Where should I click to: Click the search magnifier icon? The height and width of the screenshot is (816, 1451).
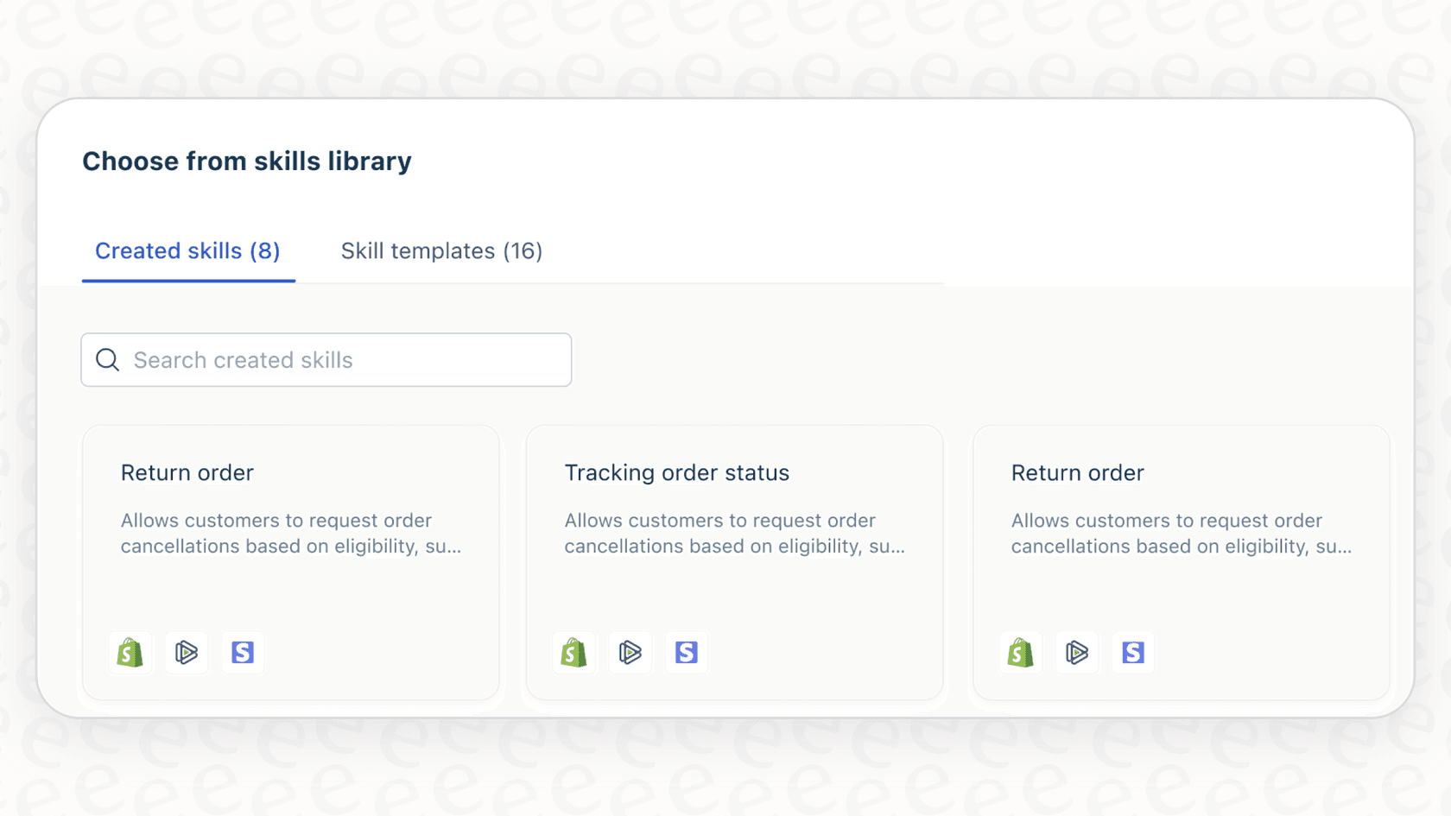pos(107,359)
